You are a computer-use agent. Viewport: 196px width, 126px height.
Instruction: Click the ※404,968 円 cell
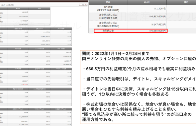[x=67, y=65]
